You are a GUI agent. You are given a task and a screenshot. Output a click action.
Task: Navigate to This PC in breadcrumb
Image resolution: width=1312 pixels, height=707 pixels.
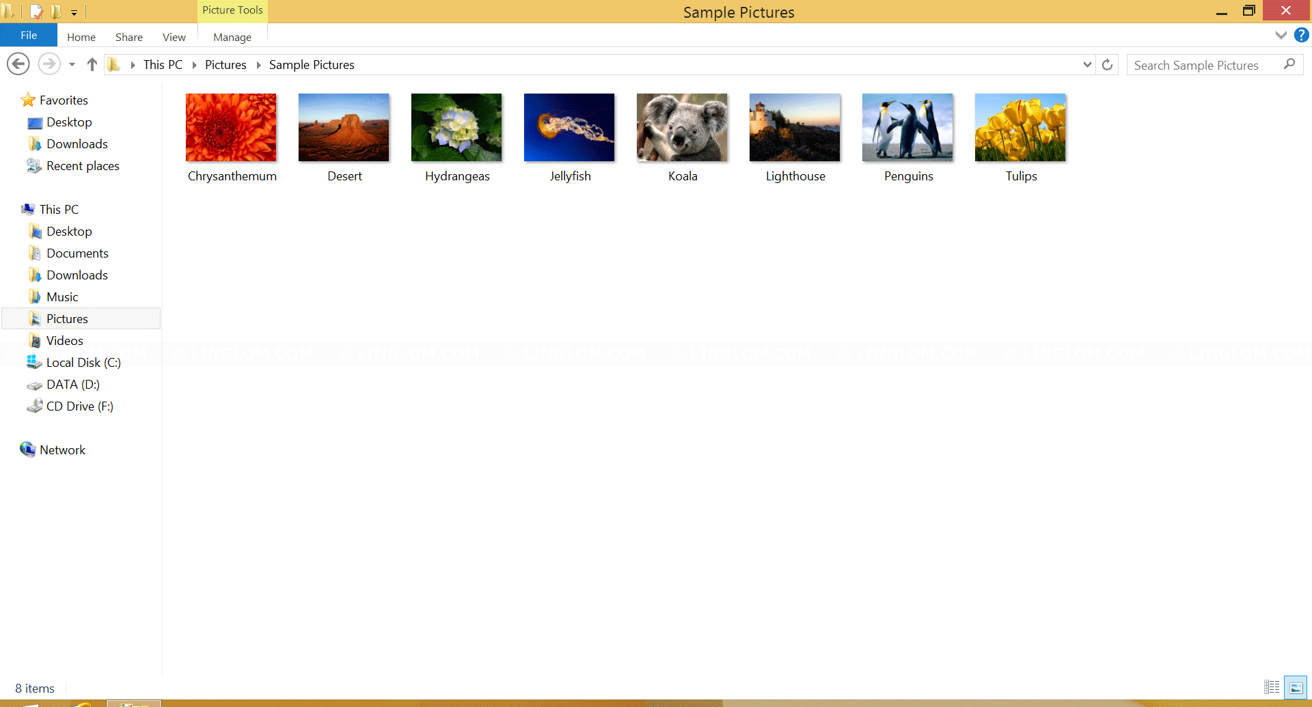[163, 65]
